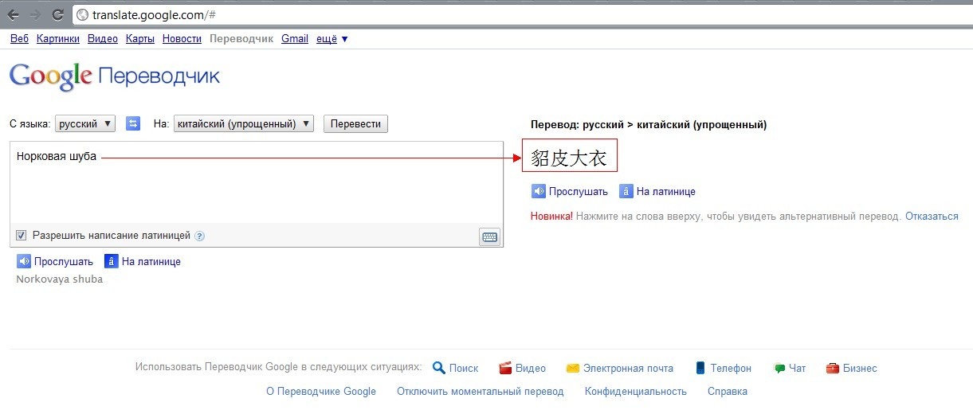Click the blue phone icon

tap(700, 368)
